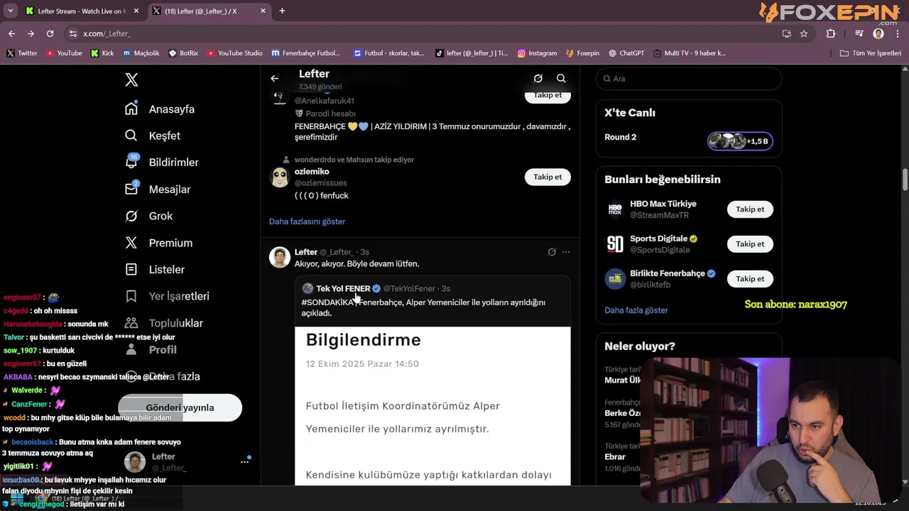Open account menu three dots next to Lefter

(244, 462)
